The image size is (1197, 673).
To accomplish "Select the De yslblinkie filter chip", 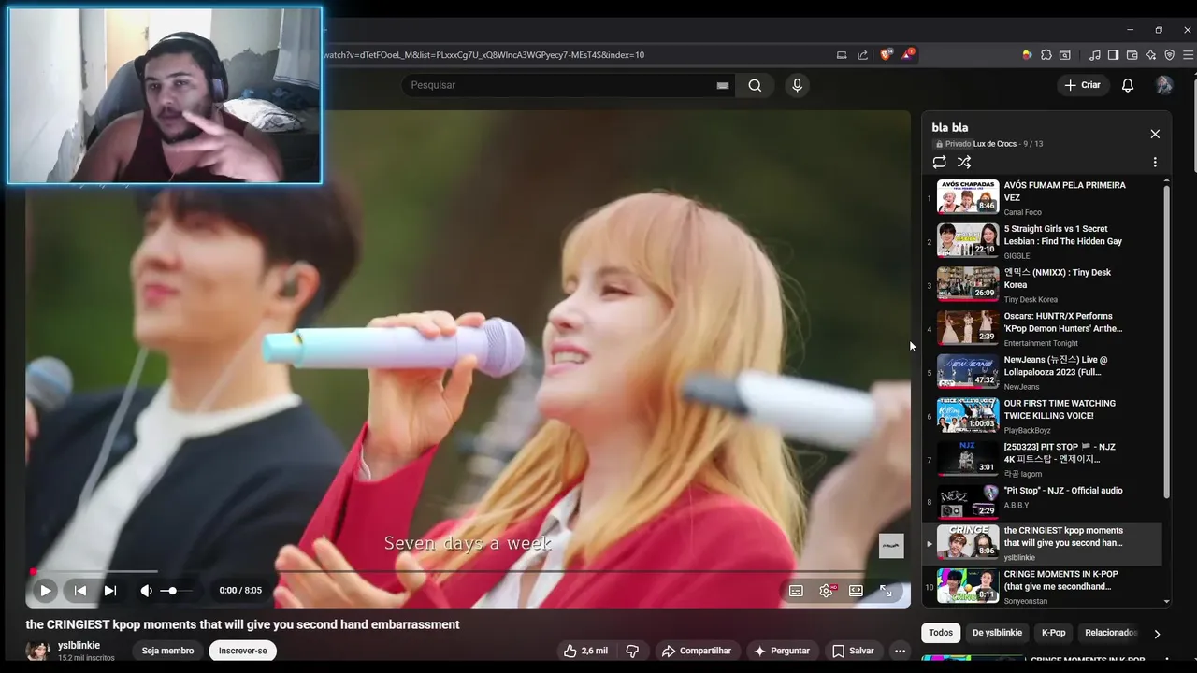I will click(x=997, y=633).
